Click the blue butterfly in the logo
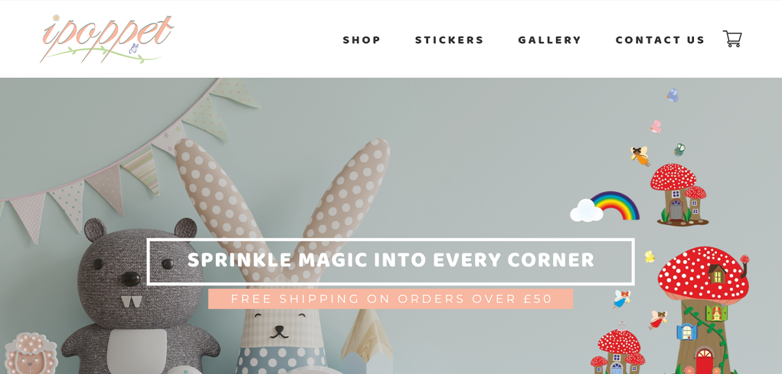Viewport: 782px width, 374px height. tap(134, 48)
